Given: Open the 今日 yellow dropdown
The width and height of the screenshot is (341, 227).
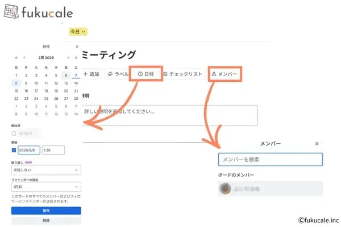Looking at the screenshot, I should (77, 32).
